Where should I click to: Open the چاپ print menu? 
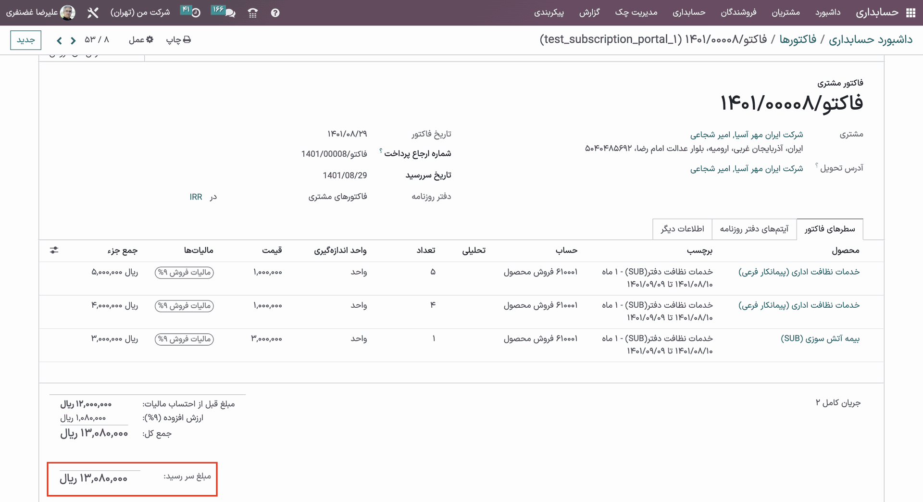point(178,39)
